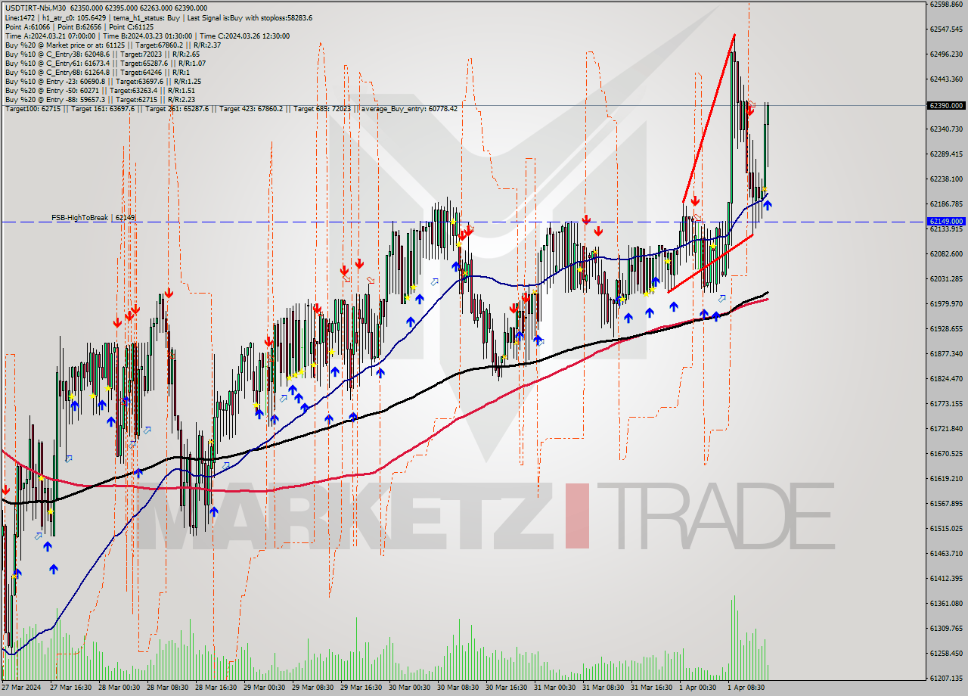Click the '1 Apr 08:30' time label
The width and height of the screenshot is (968, 696).
pos(746,688)
